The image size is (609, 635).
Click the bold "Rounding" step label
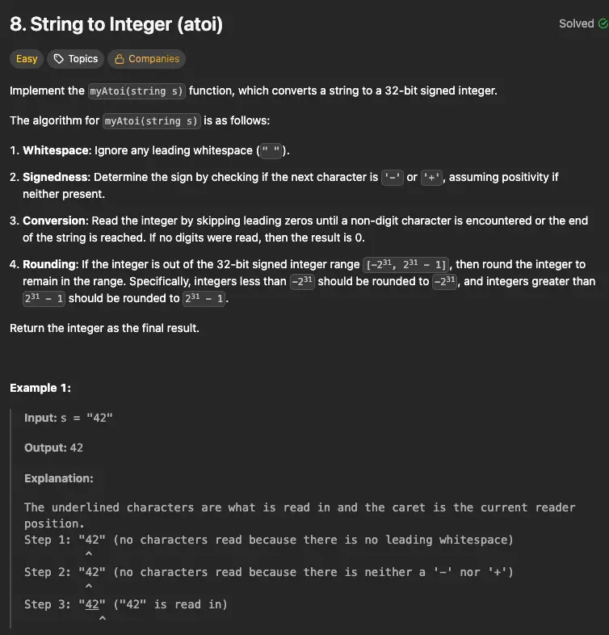(x=51, y=264)
